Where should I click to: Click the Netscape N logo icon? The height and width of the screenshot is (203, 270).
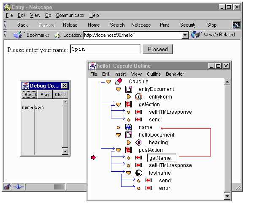(x=236, y=25)
